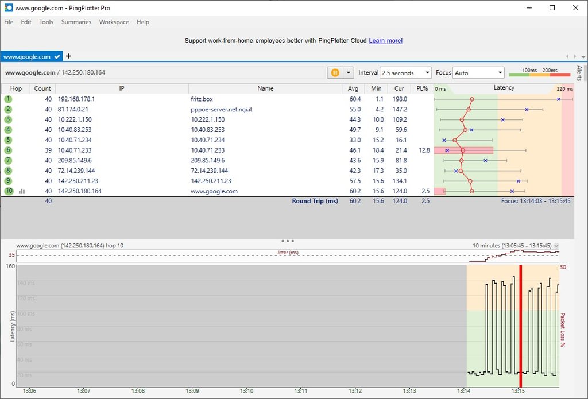The height and width of the screenshot is (399, 588).
Task: Click the Min column header
Action: pos(376,88)
